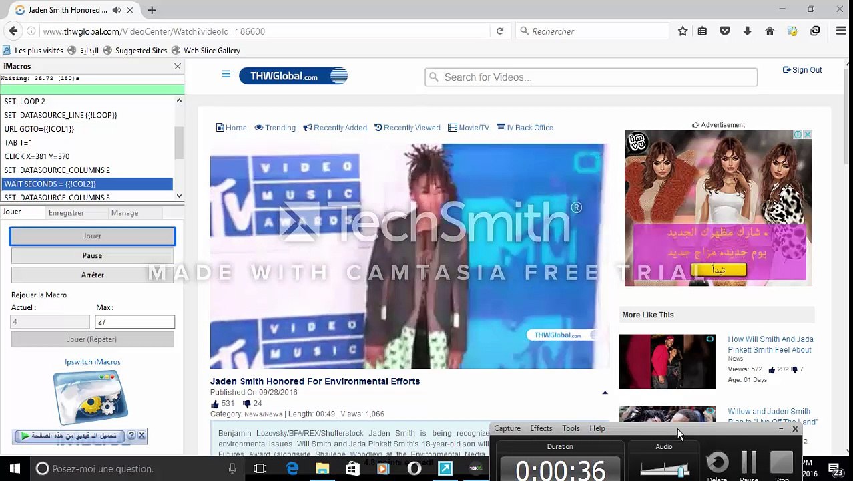Collapse video description with caret arrow
Viewport: 853px width, 481px height.
pyautogui.click(x=605, y=393)
